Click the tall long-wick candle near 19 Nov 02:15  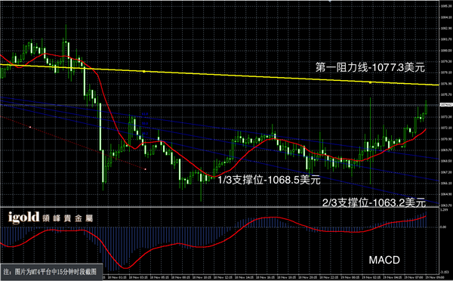click(x=371, y=140)
